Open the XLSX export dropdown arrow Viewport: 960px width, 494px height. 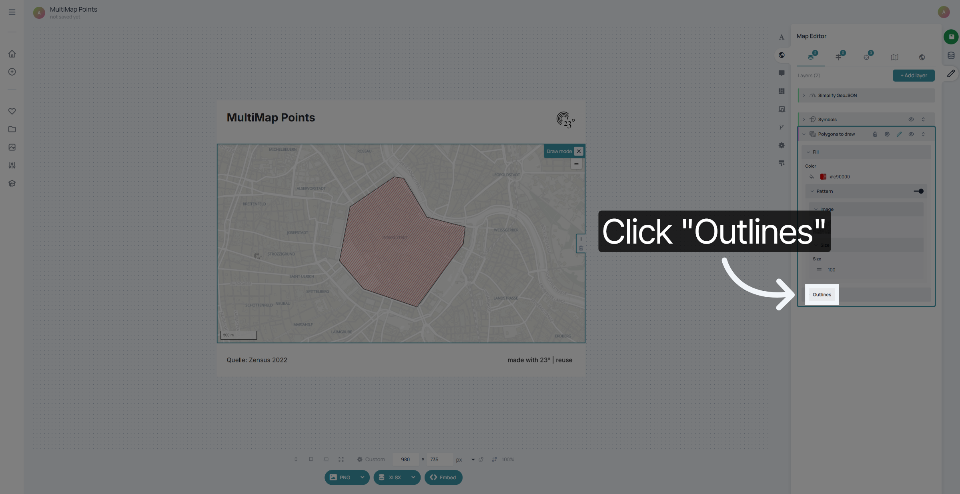coord(413,478)
